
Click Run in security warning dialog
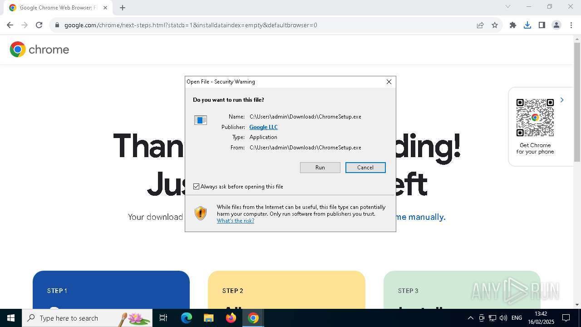click(320, 168)
